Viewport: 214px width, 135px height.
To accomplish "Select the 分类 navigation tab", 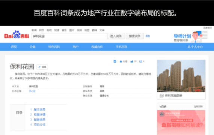I will tap(33, 47).
